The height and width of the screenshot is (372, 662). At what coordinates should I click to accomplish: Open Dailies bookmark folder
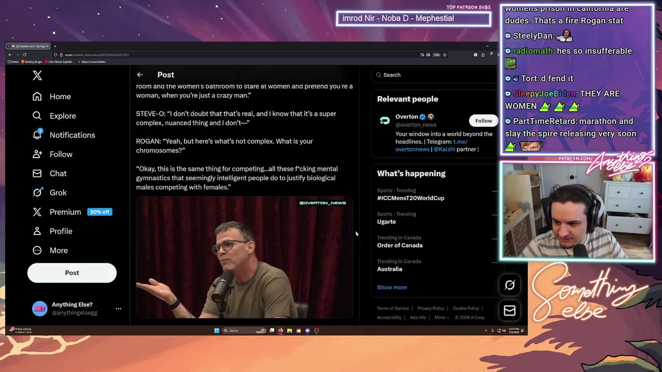click(13, 61)
